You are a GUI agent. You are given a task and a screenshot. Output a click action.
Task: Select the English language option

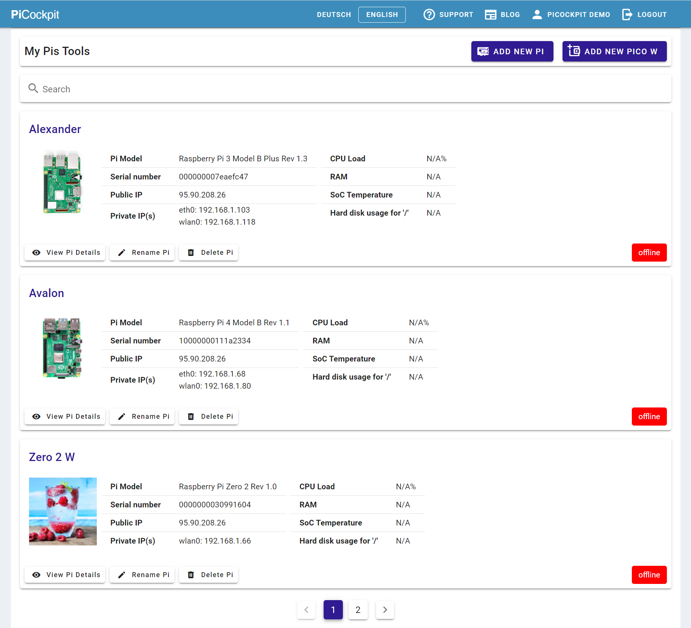click(x=382, y=15)
